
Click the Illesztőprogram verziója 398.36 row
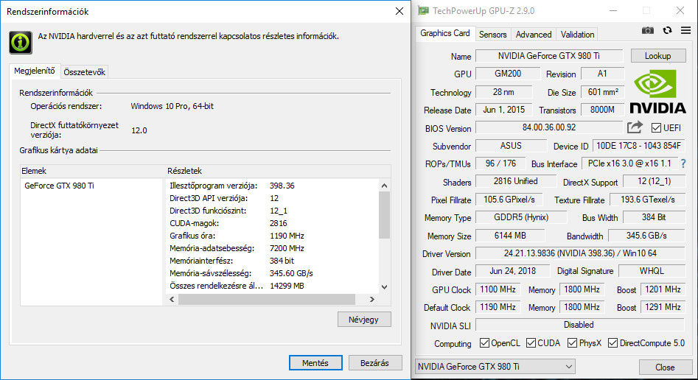click(x=273, y=186)
